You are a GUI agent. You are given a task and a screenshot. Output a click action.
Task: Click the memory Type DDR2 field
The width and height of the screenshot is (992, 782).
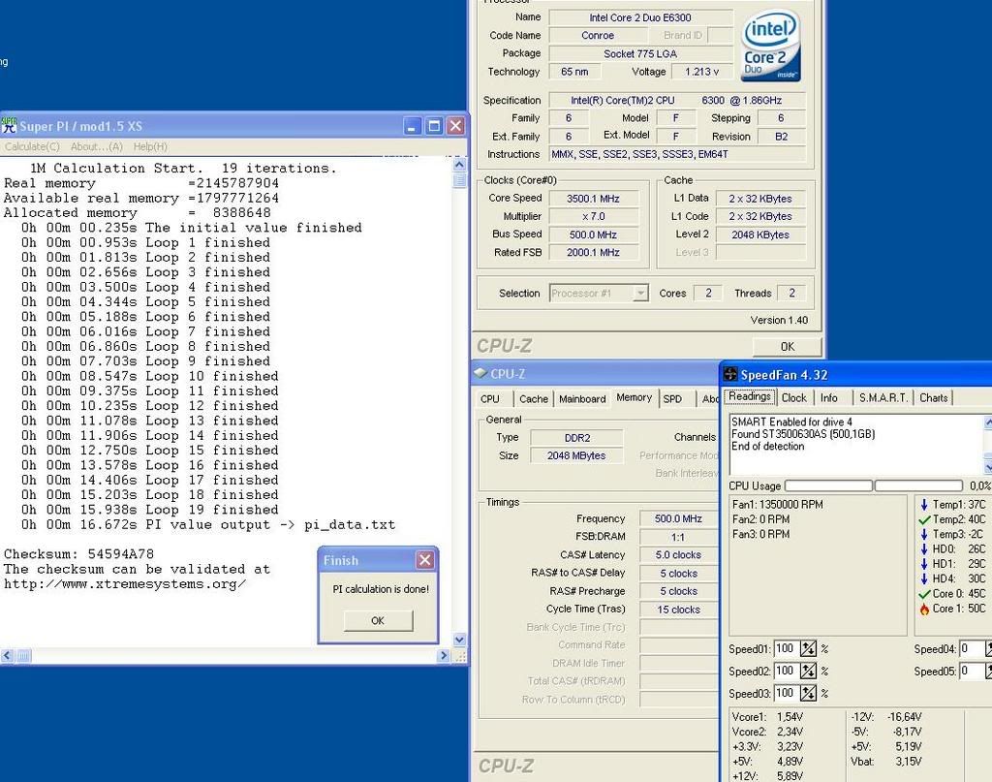577,438
